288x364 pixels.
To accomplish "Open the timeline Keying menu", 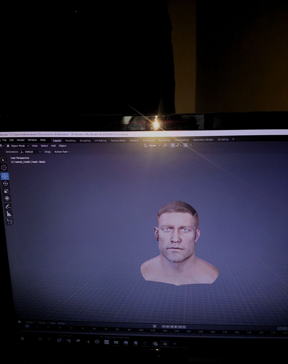I will 43,323.
